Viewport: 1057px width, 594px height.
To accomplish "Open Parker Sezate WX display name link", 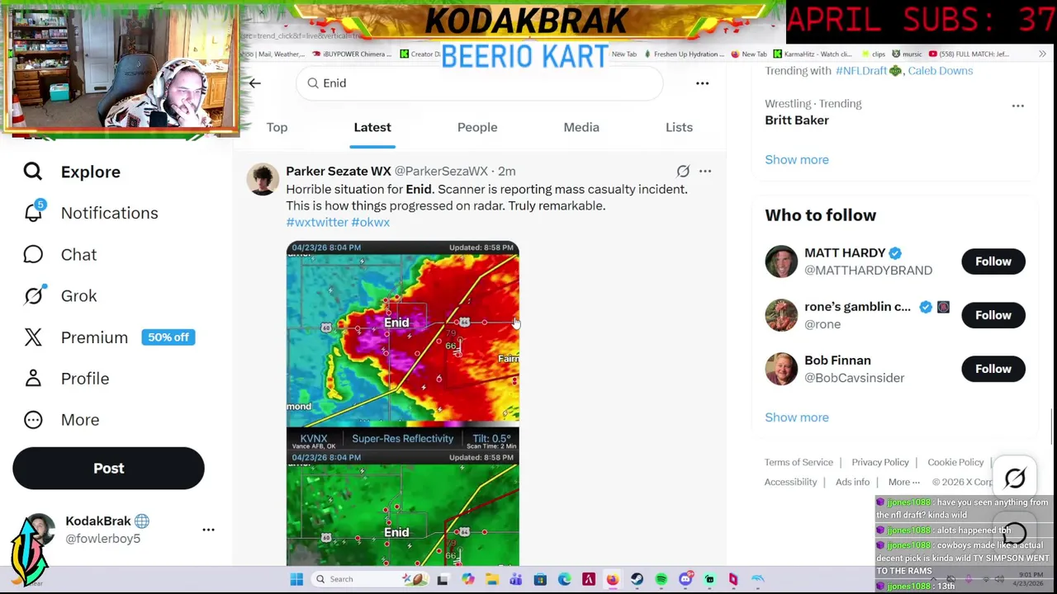I will (339, 171).
